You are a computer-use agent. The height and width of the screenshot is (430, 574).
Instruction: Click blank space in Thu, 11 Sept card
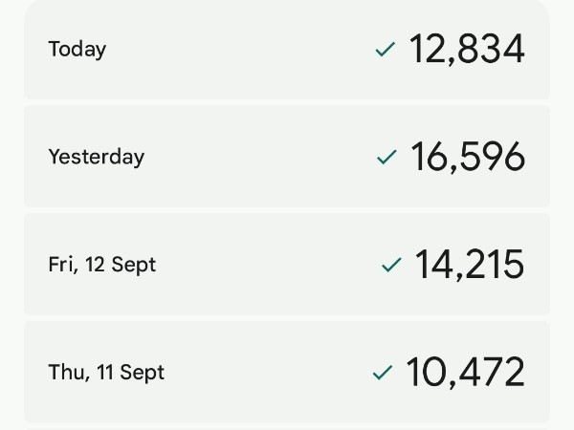[x=268, y=373]
